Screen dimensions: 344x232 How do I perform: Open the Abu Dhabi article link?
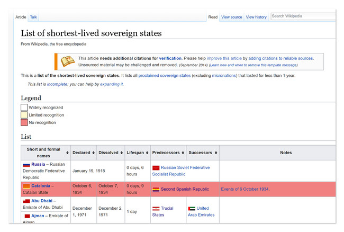[42, 201]
